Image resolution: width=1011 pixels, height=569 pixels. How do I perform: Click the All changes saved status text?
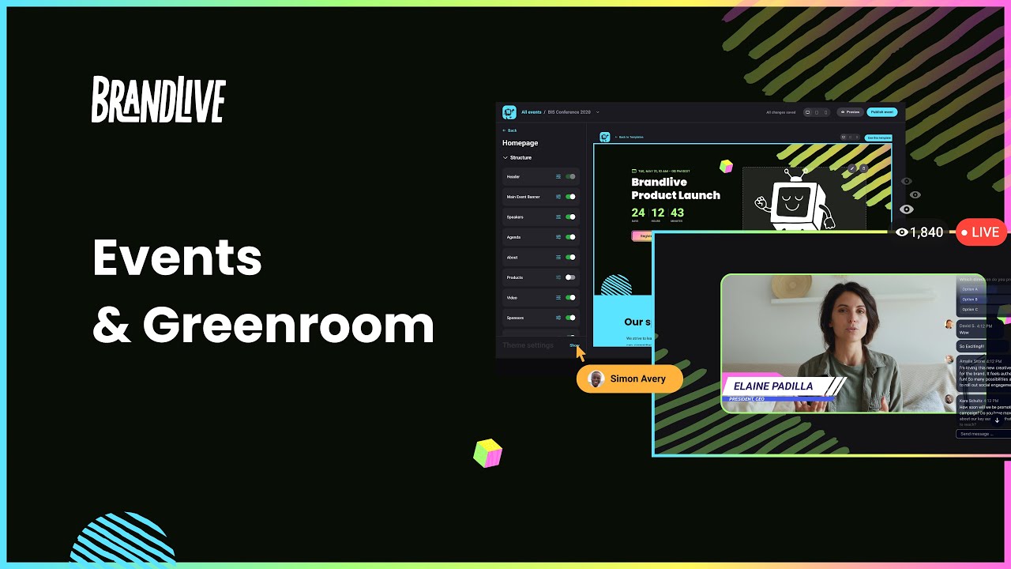point(780,112)
